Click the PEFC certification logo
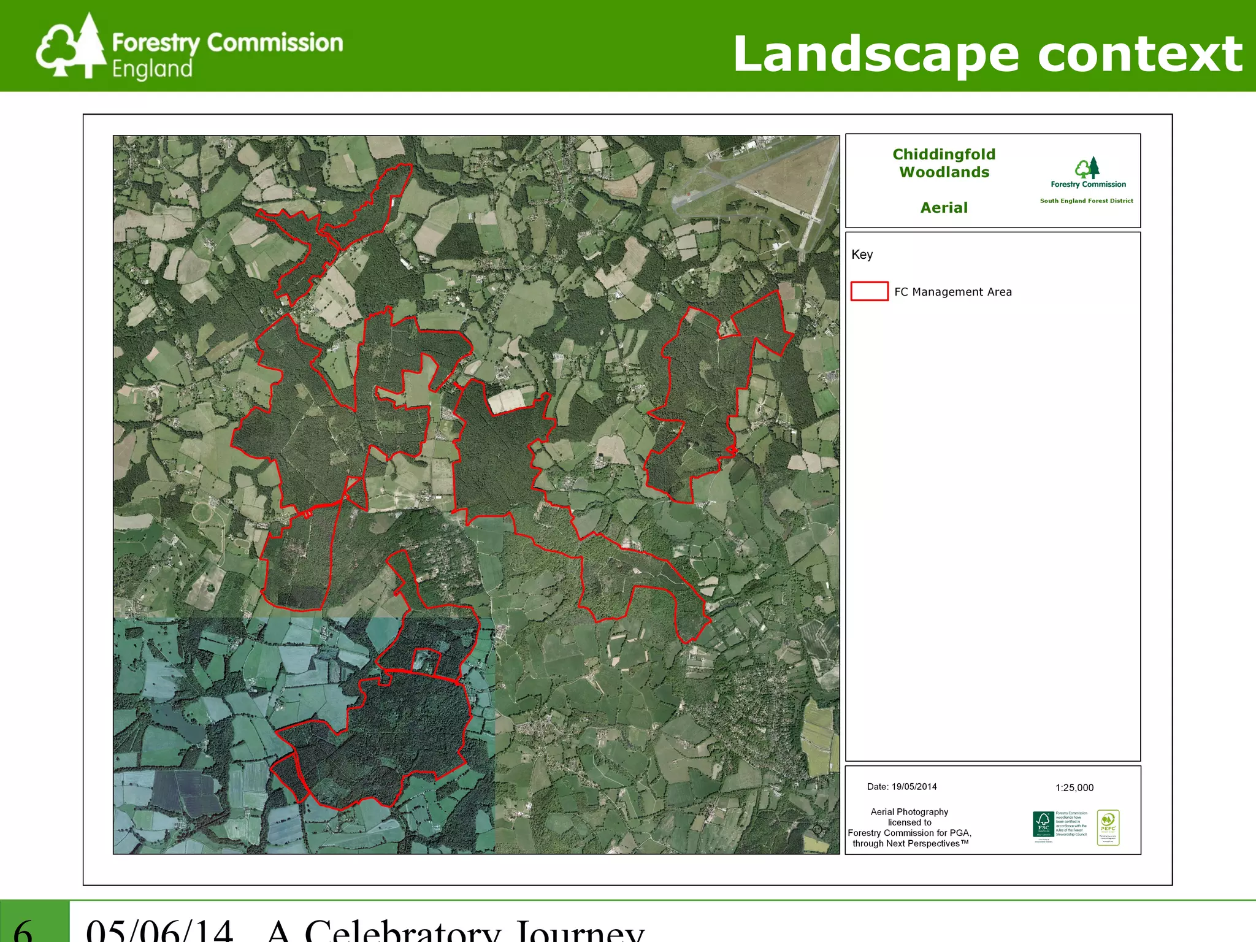The height and width of the screenshot is (942, 1256). pyautogui.click(x=1108, y=827)
